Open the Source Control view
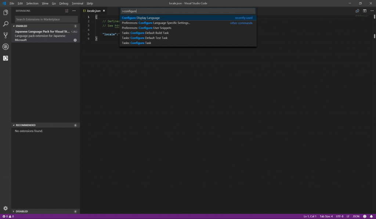Image resolution: width=376 pixels, height=219 pixels. click(6, 35)
